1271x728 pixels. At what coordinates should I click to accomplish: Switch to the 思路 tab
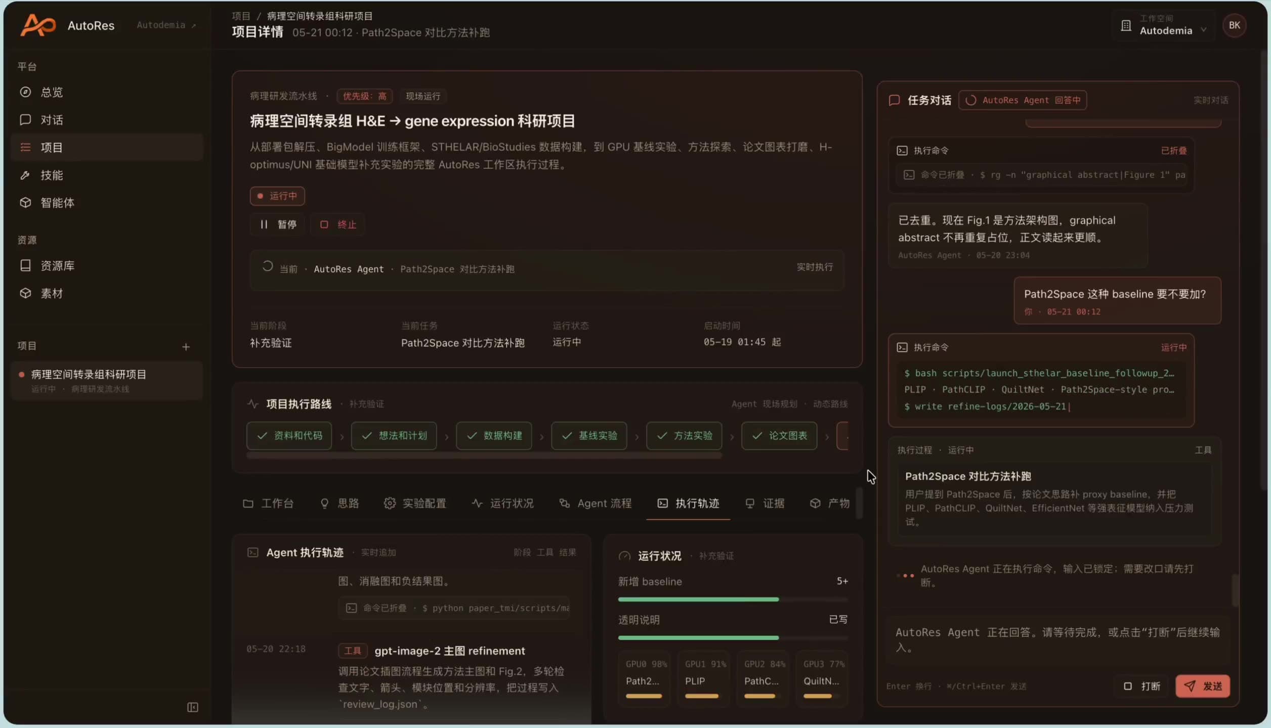(x=340, y=504)
